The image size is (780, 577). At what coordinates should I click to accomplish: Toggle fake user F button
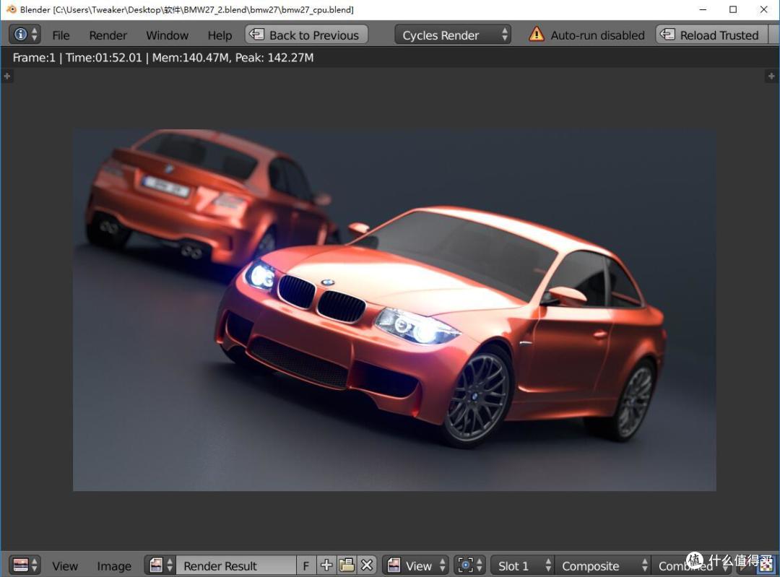(306, 565)
